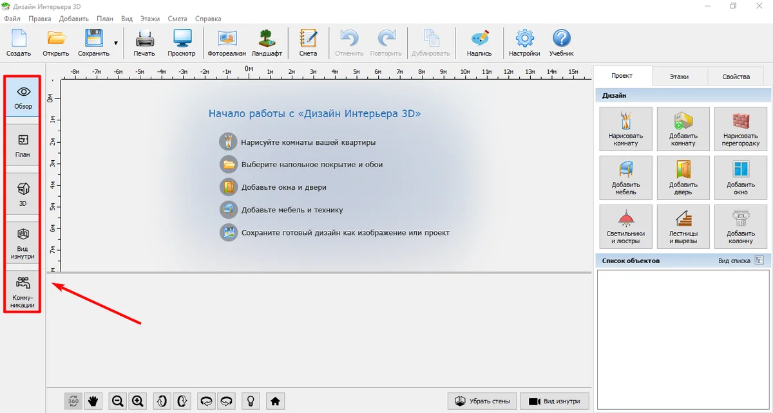Open the План menu
This screenshot has width=773, height=413.
105,19
